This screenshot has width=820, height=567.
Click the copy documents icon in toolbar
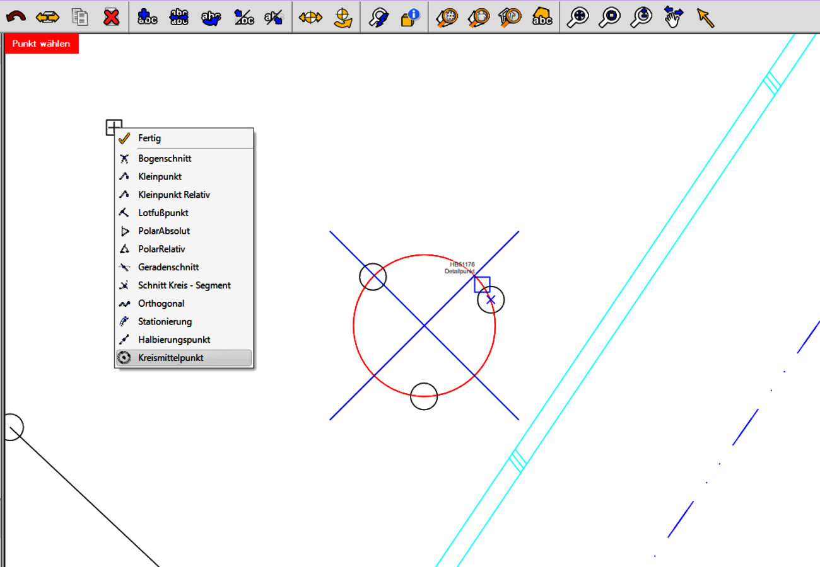(79, 17)
